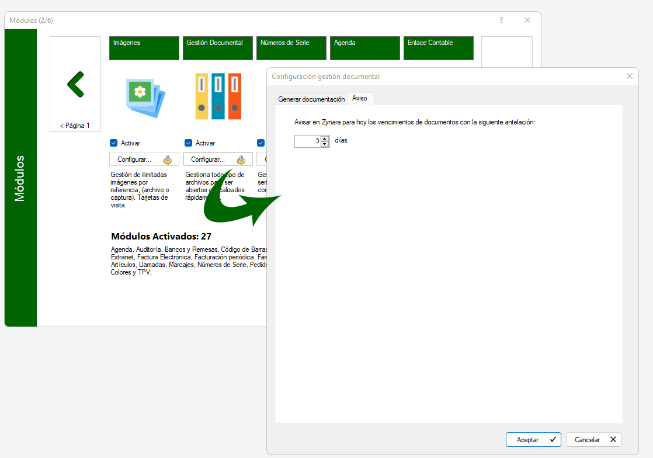This screenshot has width=653, height=458.
Task: Select the Gestión Documental header tile
Action: pyautogui.click(x=217, y=48)
